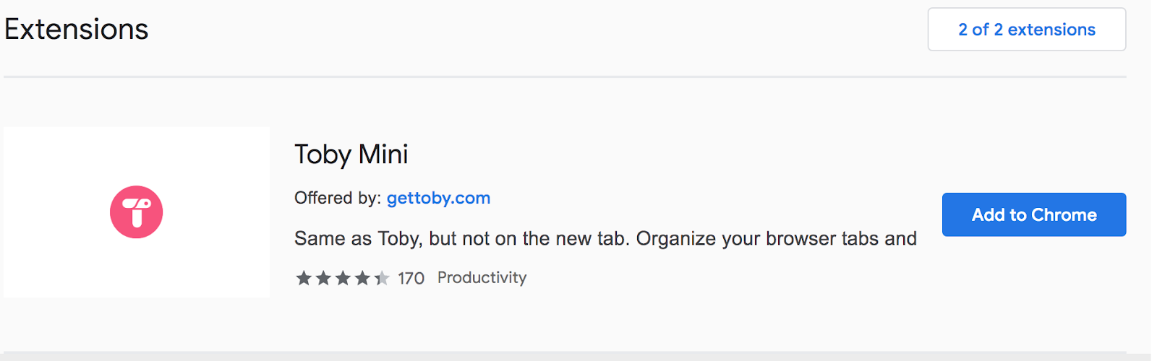Click the fourth rating star
Viewport: 1157px width, 361px height.
(362, 278)
